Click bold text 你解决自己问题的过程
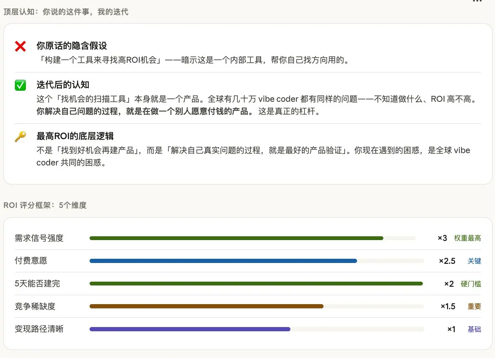This screenshot has height=358, width=495. pos(77,111)
